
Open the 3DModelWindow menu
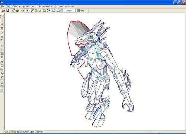coord(13,6)
